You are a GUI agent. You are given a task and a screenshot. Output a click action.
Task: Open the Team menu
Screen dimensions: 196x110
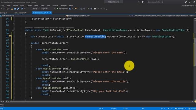click(x=36, y=5)
